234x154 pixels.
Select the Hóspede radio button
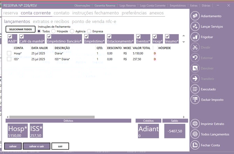[53, 31]
